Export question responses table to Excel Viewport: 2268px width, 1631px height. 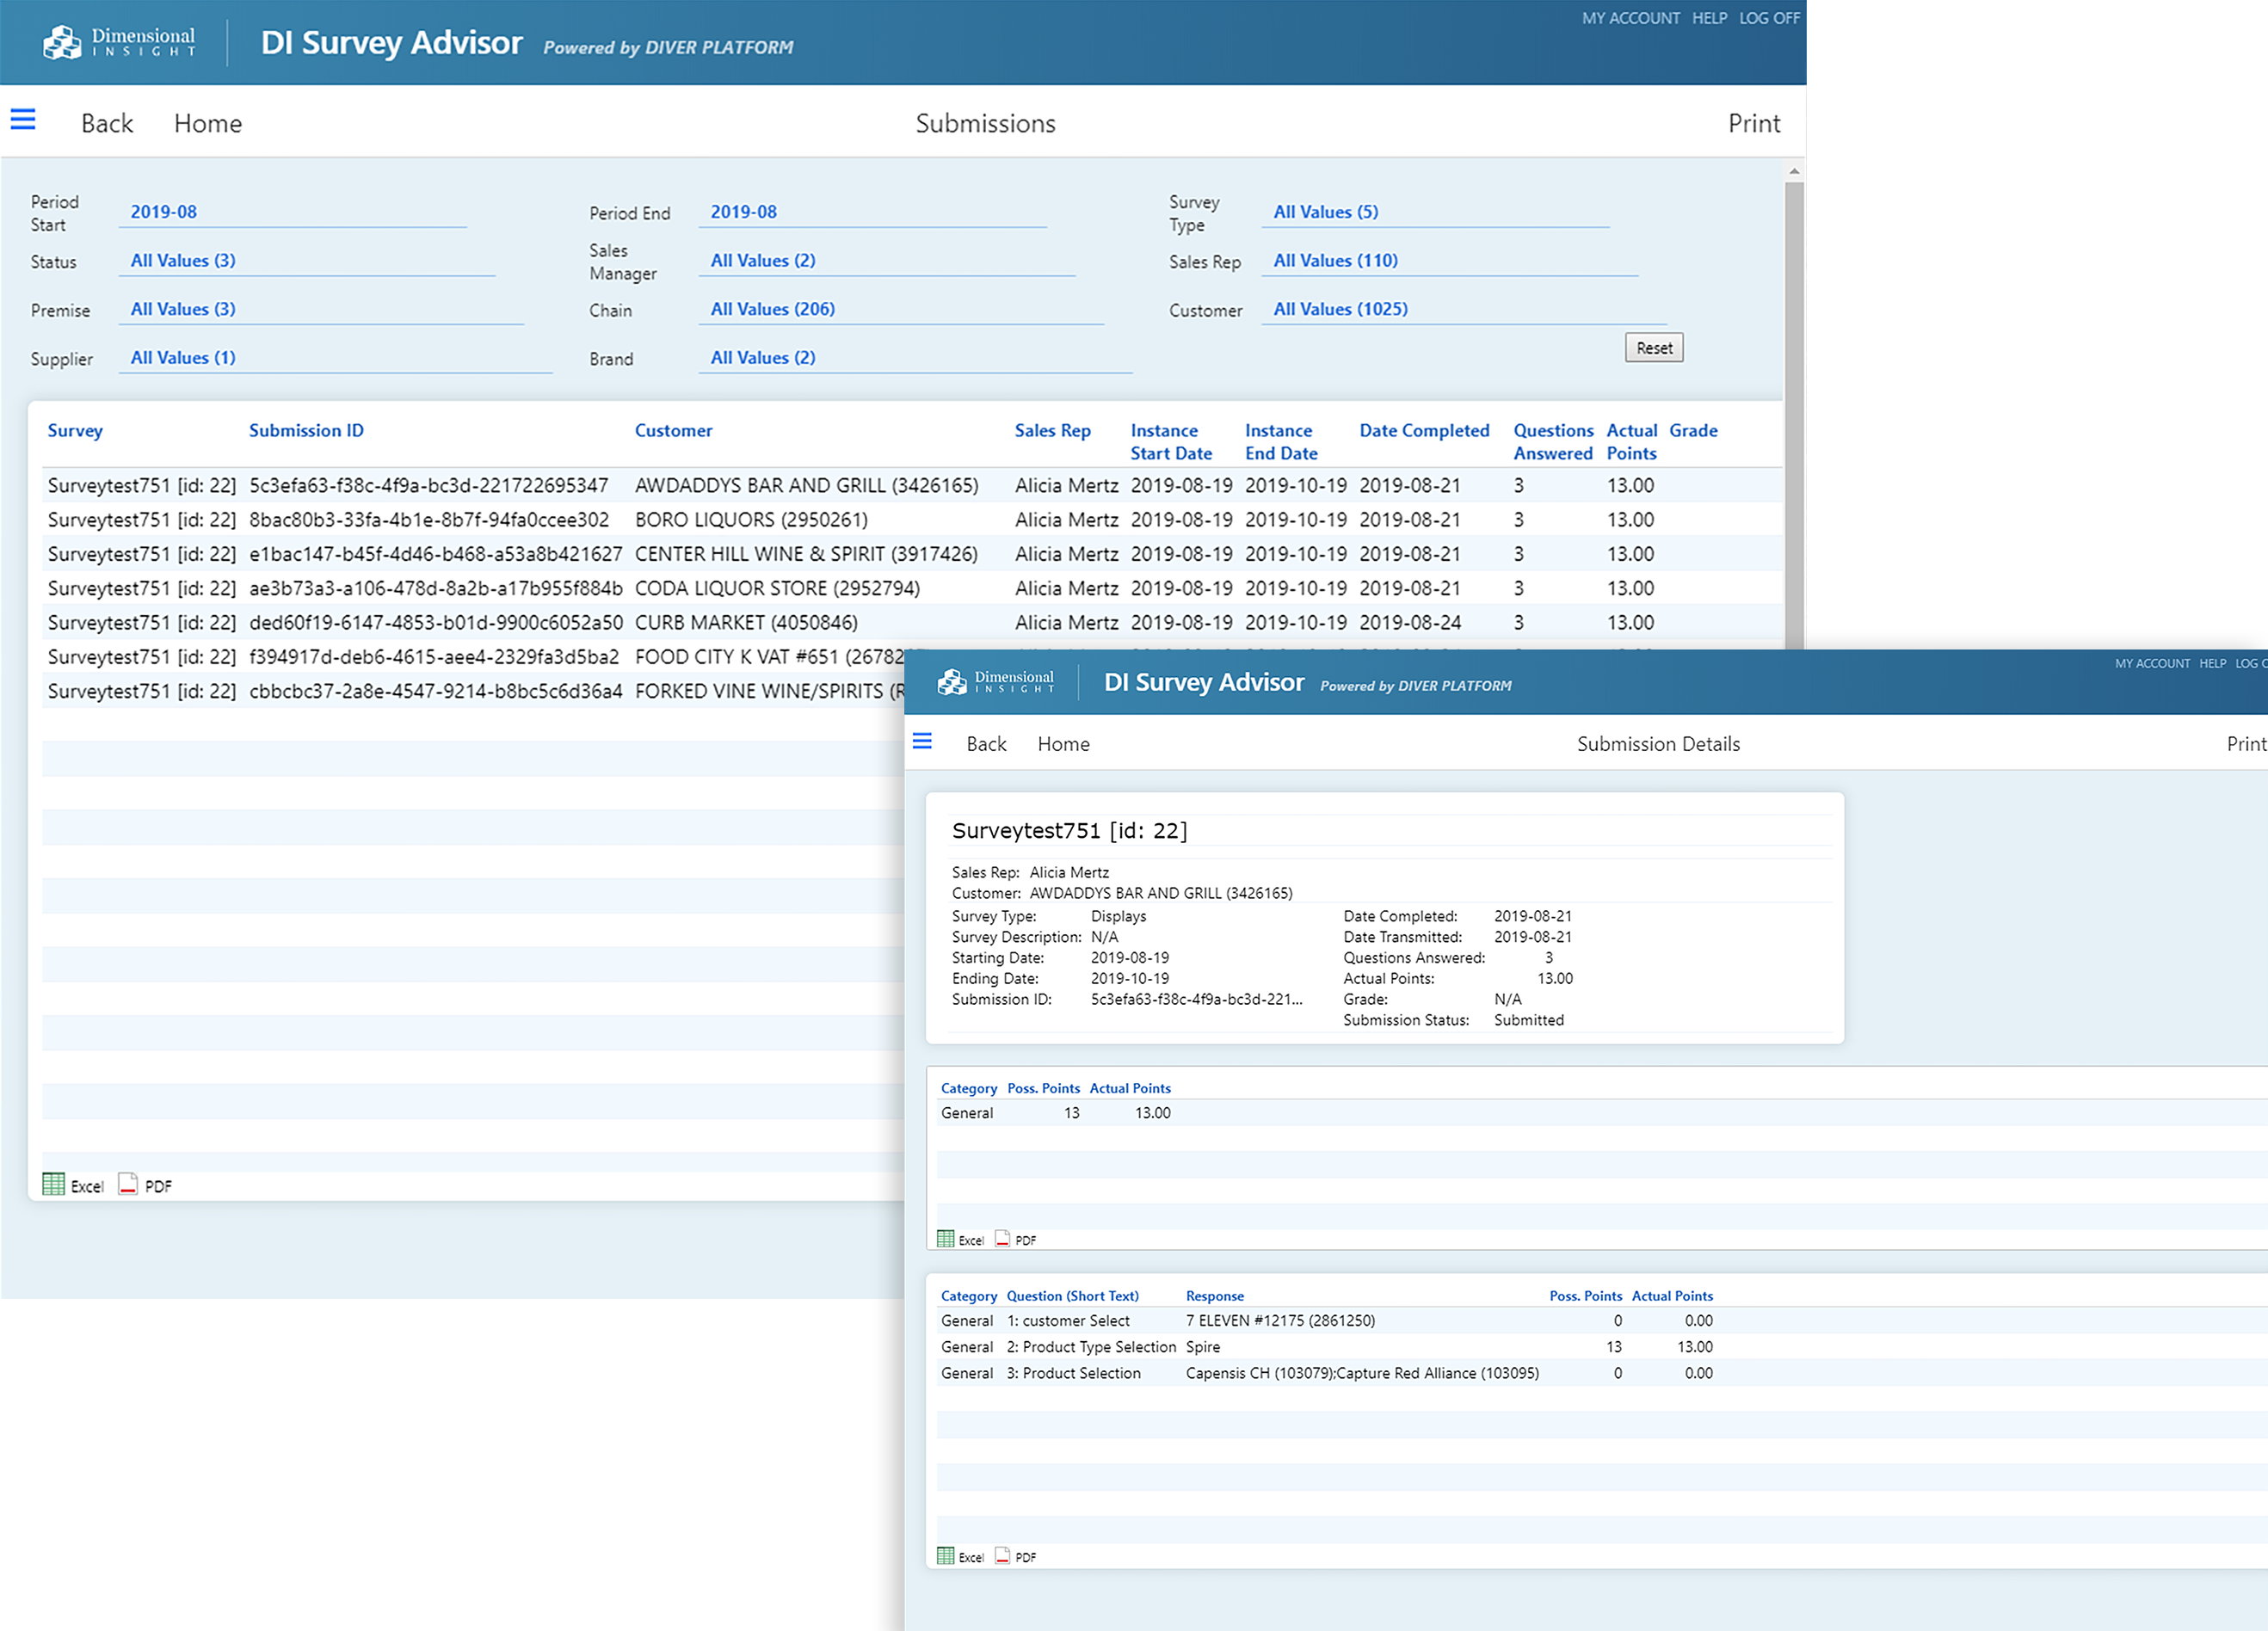(x=960, y=1556)
